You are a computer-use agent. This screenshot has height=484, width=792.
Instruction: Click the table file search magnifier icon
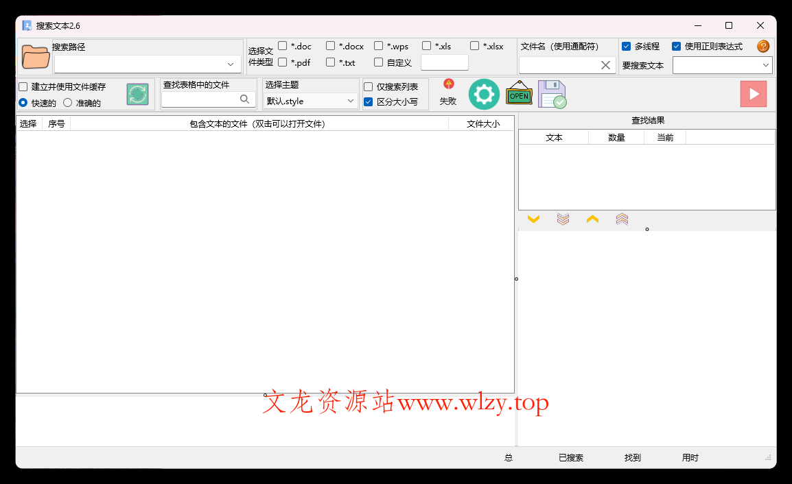click(x=244, y=99)
